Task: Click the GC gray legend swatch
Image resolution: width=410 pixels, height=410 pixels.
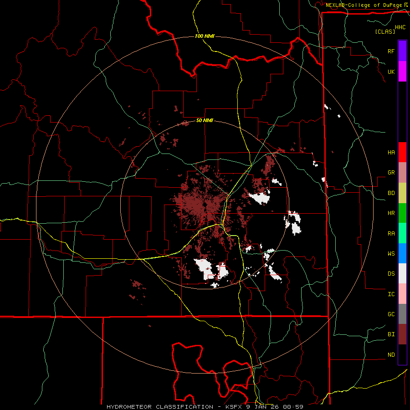Action: [x=402, y=314]
